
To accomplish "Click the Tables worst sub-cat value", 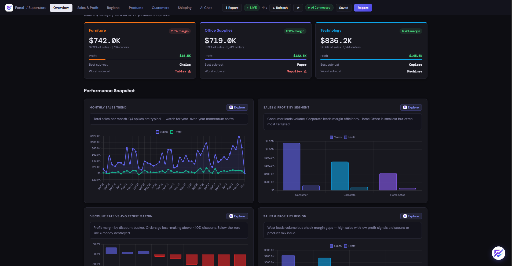I will (x=181, y=71).
